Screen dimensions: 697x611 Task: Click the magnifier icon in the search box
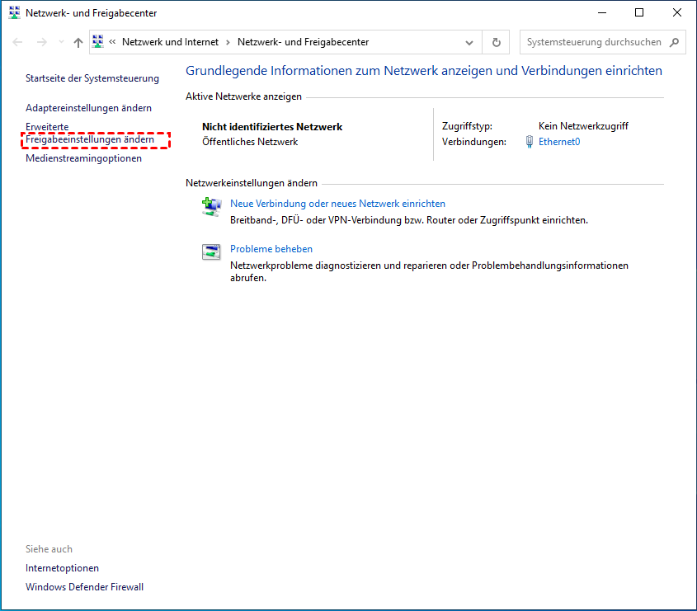point(675,42)
